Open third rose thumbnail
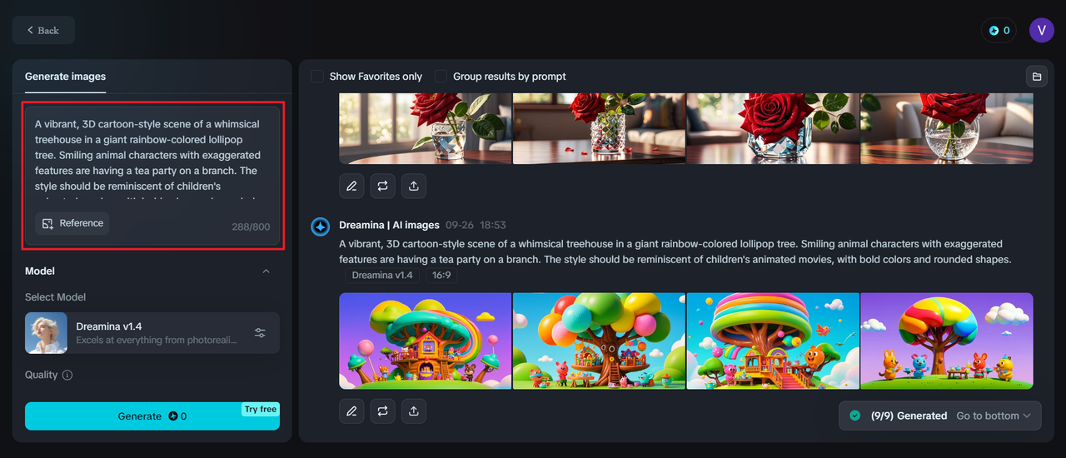The width and height of the screenshot is (1066, 458). point(773,129)
